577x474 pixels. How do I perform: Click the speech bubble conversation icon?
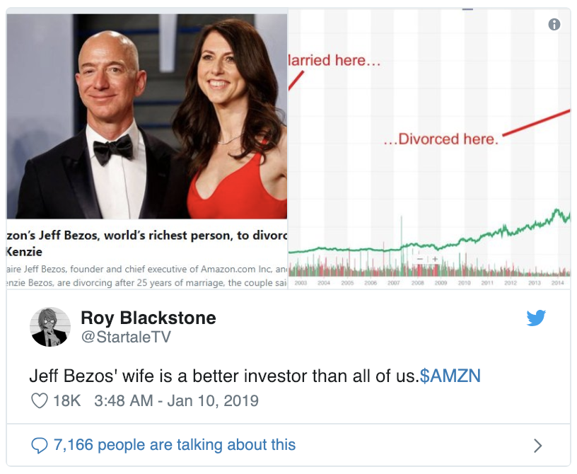coord(40,445)
